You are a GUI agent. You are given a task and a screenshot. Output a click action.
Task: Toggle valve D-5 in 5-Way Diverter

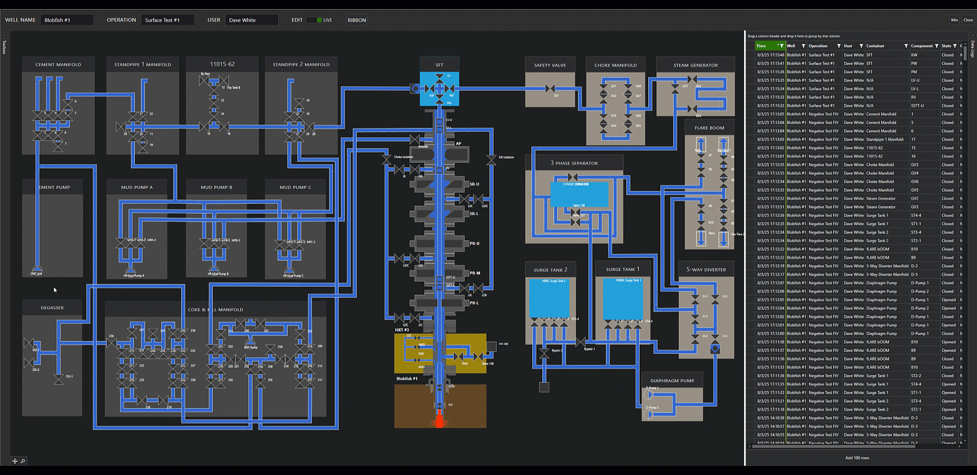(x=715, y=339)
